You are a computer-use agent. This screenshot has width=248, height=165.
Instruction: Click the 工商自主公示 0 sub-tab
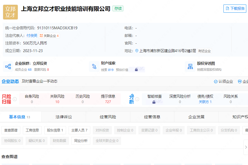click(x=201, y=130)
